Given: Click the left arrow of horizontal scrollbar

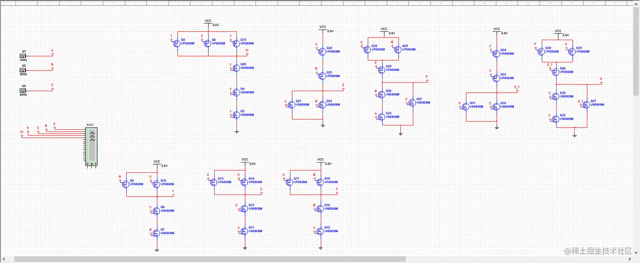Looking at the screenshot, I should coord(5,259).
